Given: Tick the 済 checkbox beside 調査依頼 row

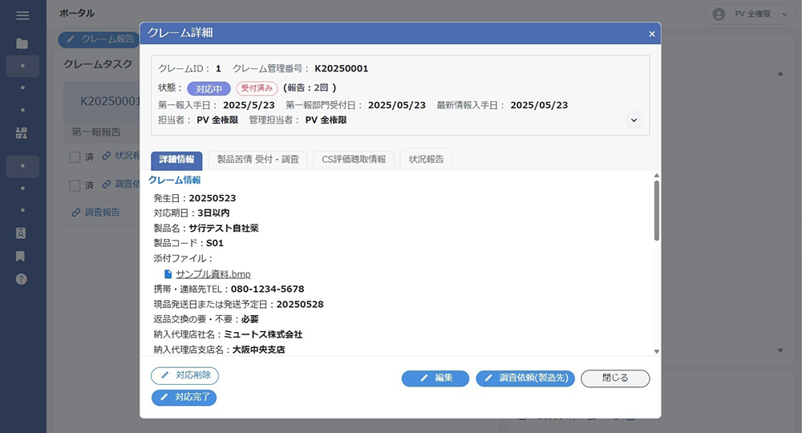Looking at the screenshot, I should click(x=75, y=184).
